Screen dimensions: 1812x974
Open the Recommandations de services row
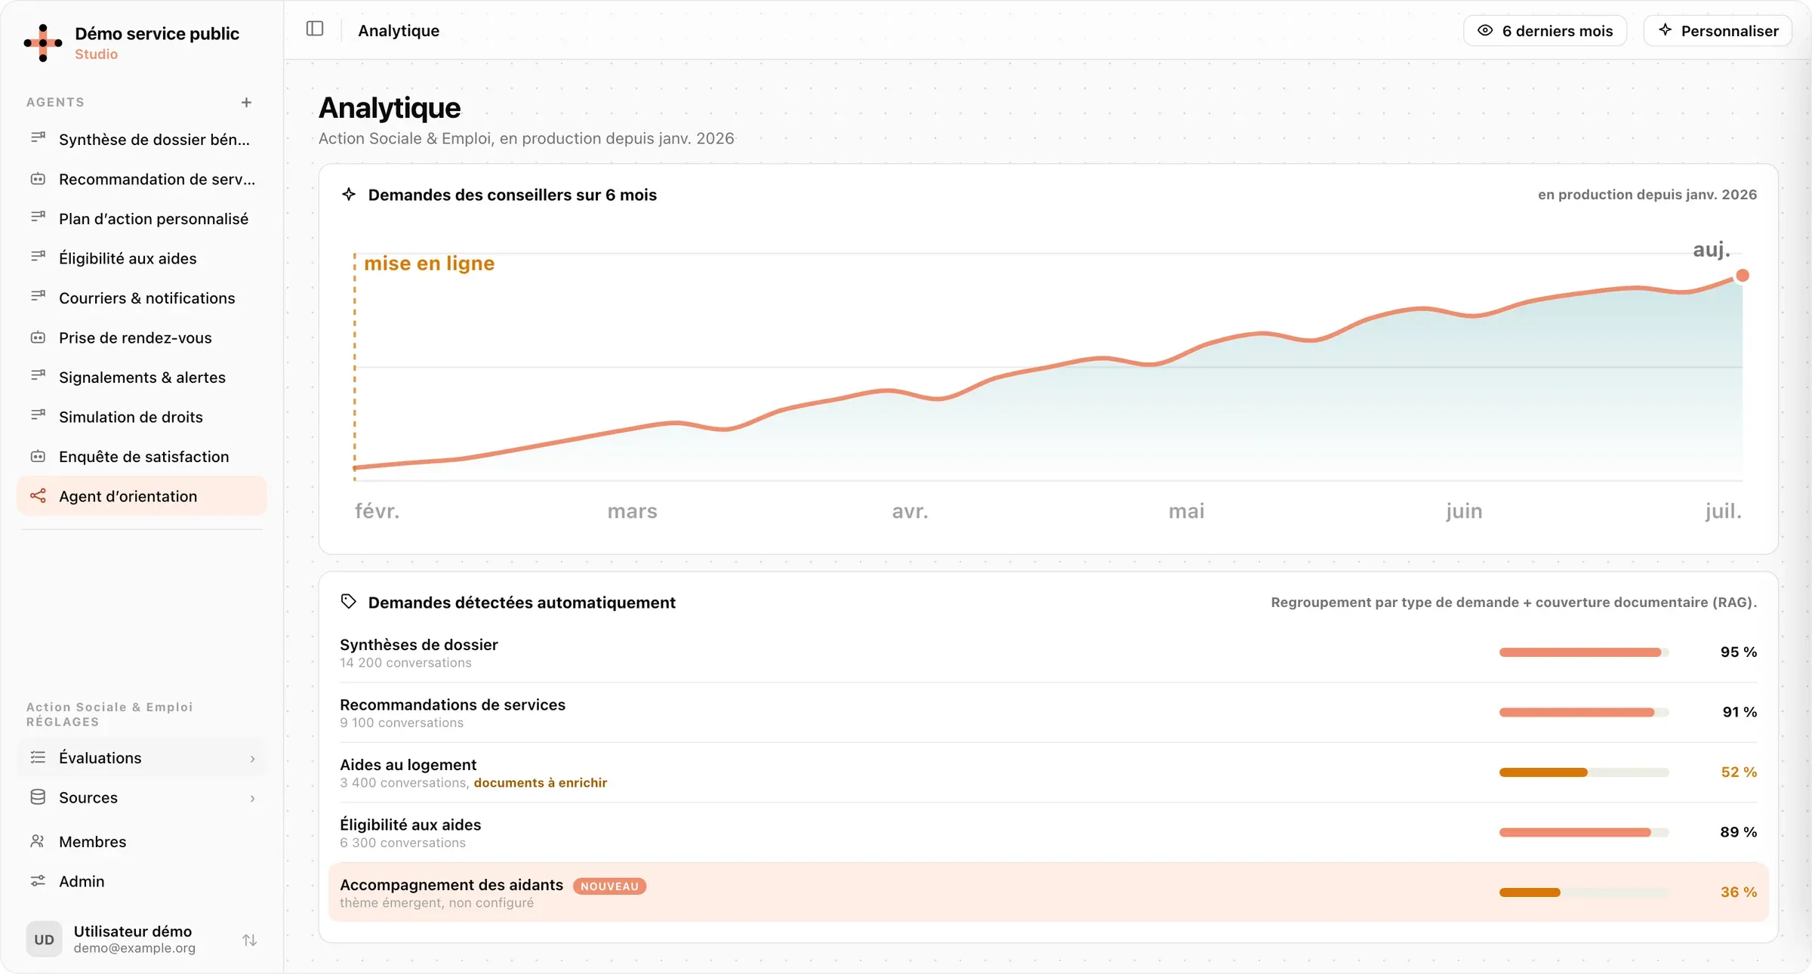point(1048,712)
